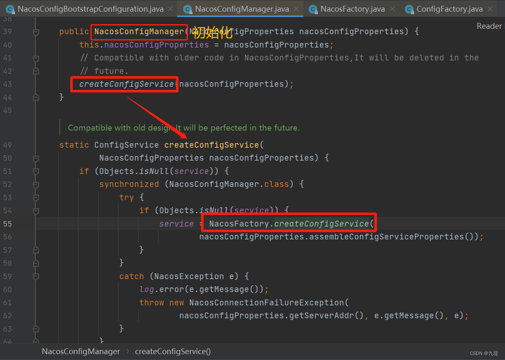Select the NacosConfigManager.java editor tab
Screen dimensions: 505x360
[241, 9]
